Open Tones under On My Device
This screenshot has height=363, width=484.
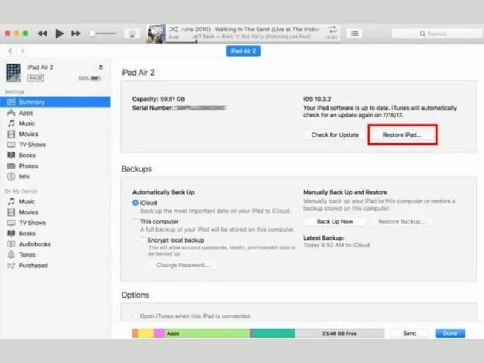(55, 255)
